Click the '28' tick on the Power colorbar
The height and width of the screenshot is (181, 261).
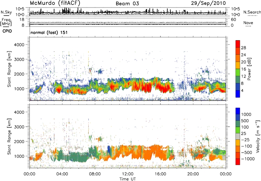pos(243,48)
